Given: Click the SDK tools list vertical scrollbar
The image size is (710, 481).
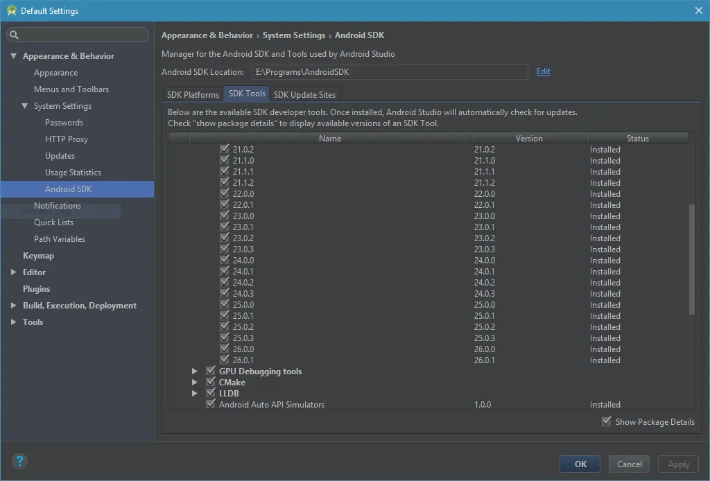Looking at the screenshot, I should coord(691,259).
